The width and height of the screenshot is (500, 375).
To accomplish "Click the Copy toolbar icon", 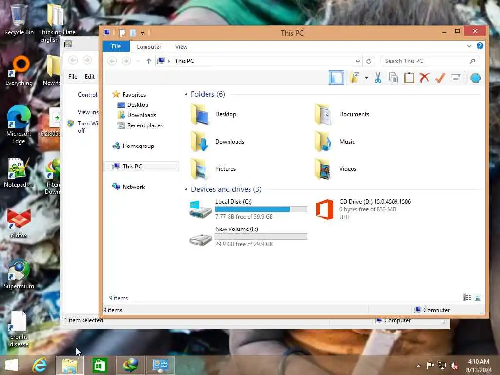I will tap(393, 78).
